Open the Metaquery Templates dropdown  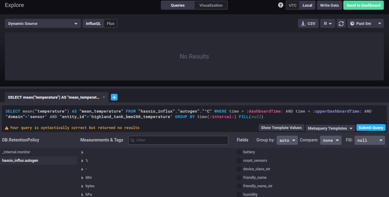[x=330, y=128]
